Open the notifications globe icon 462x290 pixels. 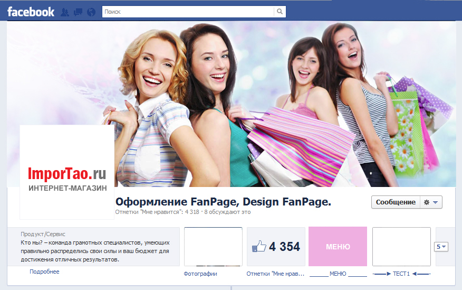pos(91,12)
